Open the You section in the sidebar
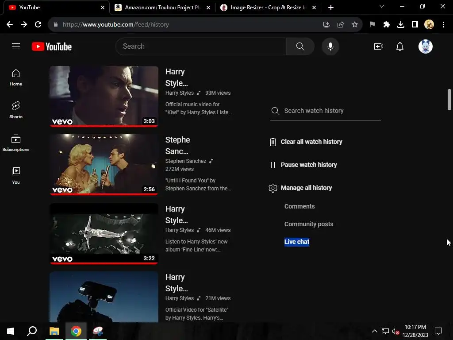This screenshot has height=340, width=453. [16, 175]
